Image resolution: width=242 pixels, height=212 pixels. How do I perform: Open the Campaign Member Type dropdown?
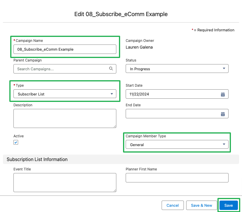pyautogui.click(x=177, y=144)
